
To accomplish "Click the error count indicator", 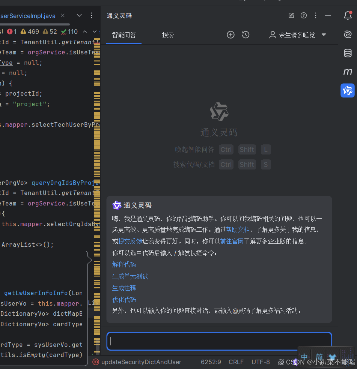I will [x=12, y=31].
